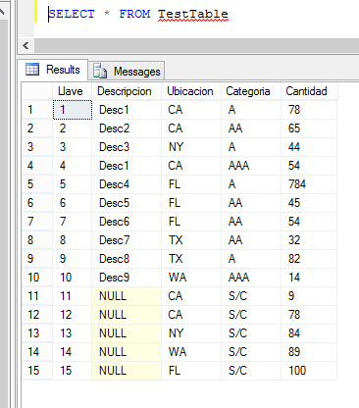359x408 pixels.
Task: Click the Cantidad cell 44
Action: pos(309,147)
